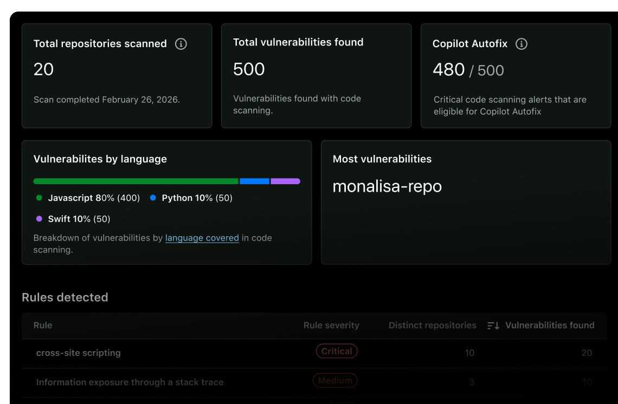This screenshot has width=618, height=404.
Task: Click Total vulnerabilities found card title
Action: pos(298,42)
